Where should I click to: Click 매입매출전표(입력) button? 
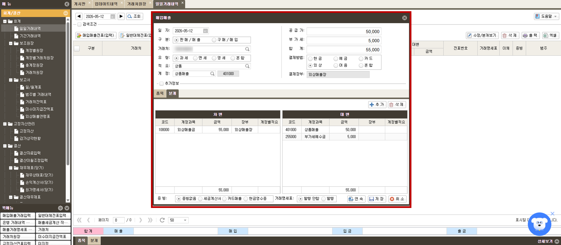[96, 35]
